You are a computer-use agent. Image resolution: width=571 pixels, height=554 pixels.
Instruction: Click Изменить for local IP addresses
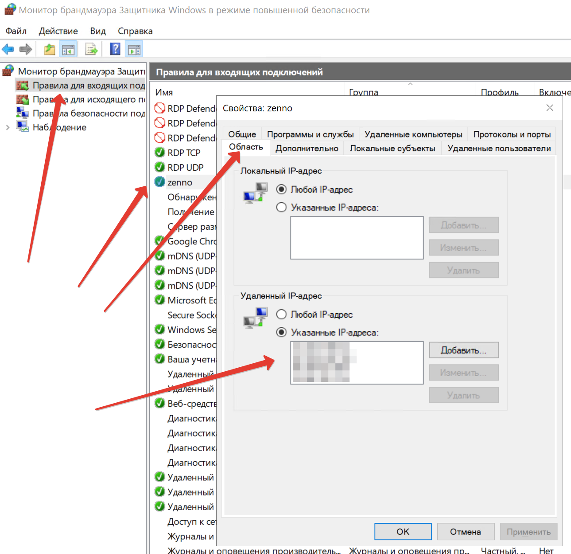click(x=464, y=248)
